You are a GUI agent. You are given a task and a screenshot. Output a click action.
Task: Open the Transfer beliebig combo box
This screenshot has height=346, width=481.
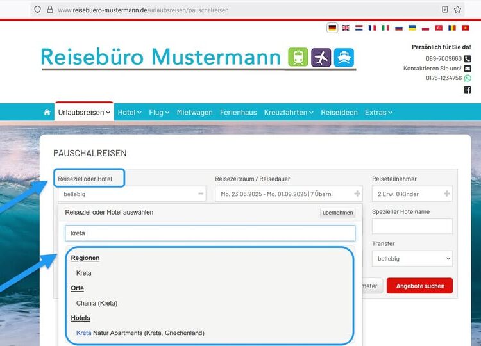412,259
